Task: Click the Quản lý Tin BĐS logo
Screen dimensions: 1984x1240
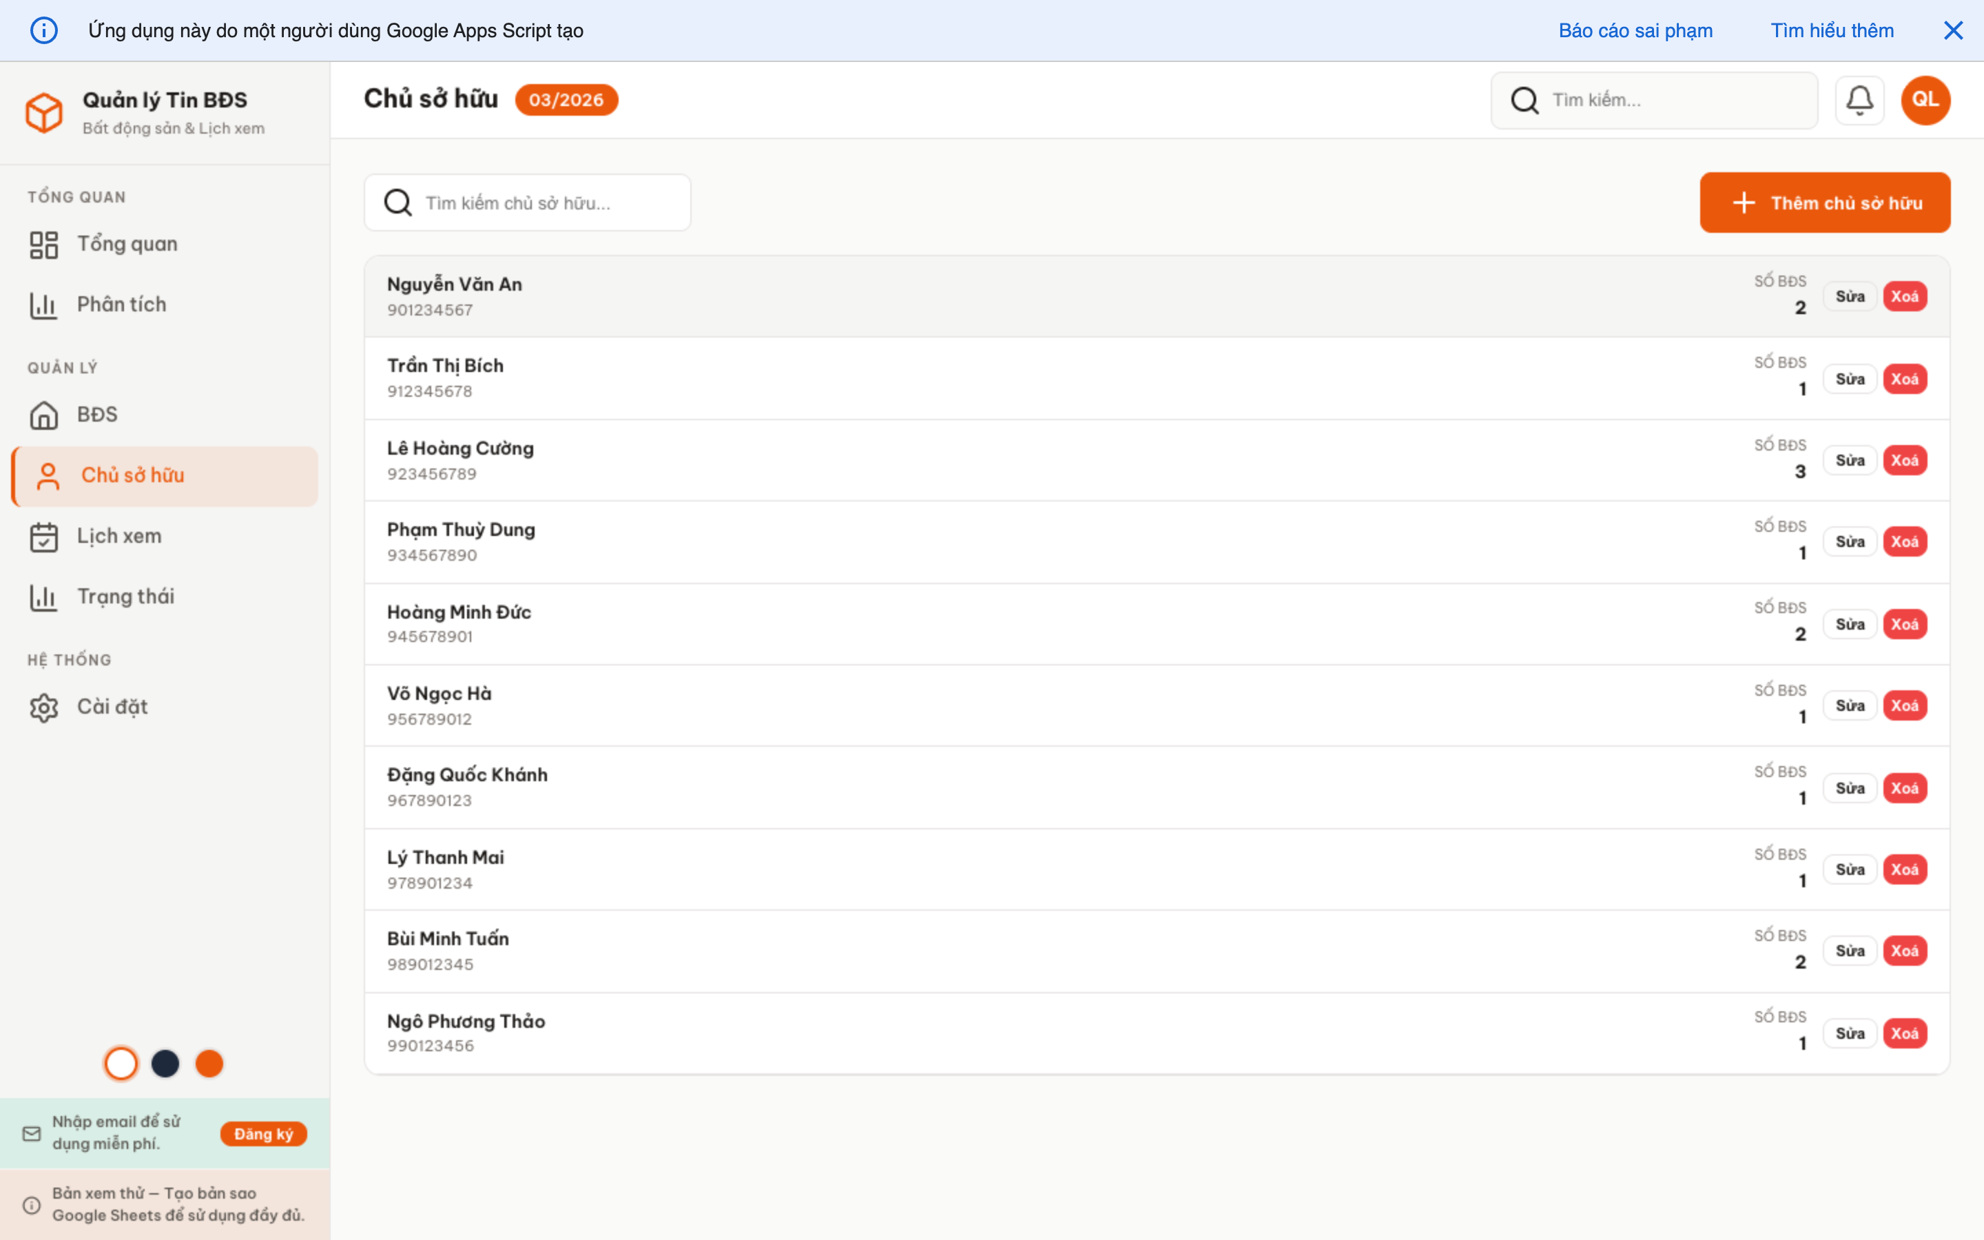Action: coord(45,112)
